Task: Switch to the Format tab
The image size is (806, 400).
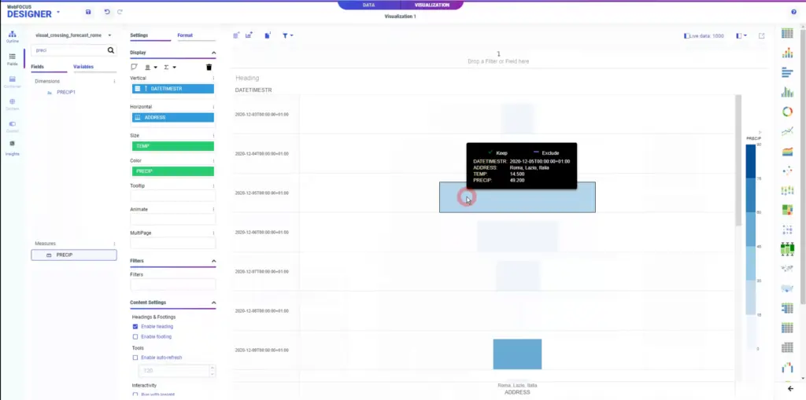Action: (185, 35)
